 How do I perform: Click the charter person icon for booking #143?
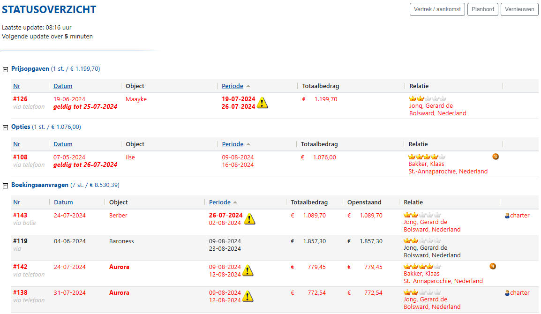click(507, 216)
